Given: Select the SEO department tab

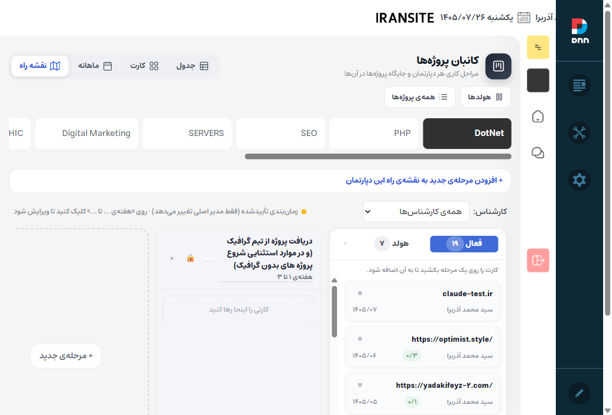Looking at the screenshot, I should (x=280, y=134).
